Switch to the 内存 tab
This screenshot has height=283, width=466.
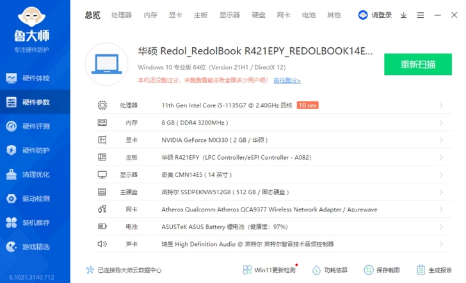point(150,15)
